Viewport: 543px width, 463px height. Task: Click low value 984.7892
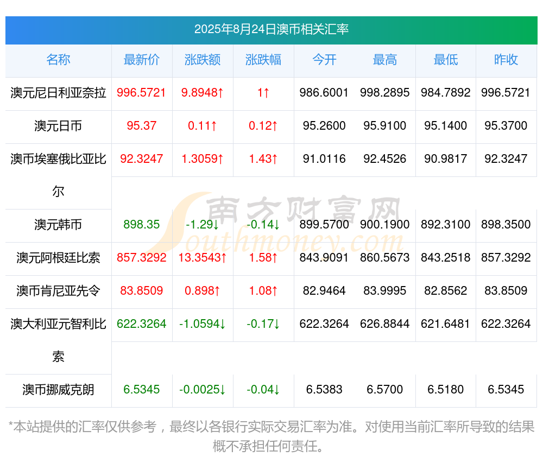click(x=446, y=93)
